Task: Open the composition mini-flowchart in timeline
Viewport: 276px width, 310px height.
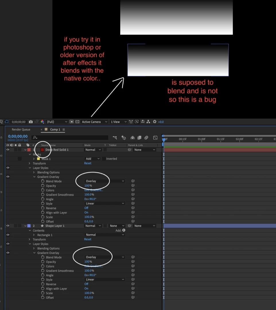Action: (115, 137)
